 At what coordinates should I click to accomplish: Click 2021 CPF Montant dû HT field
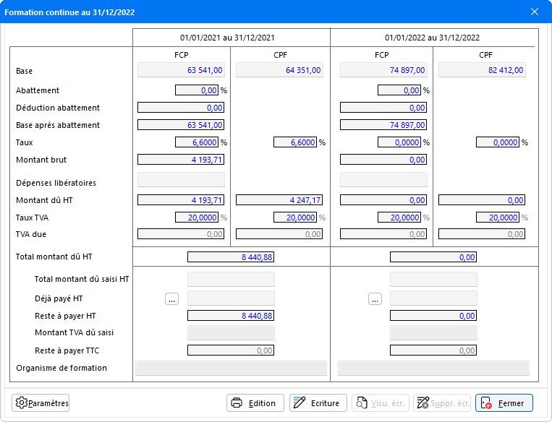pyautogui.click(x=279, y=200)
